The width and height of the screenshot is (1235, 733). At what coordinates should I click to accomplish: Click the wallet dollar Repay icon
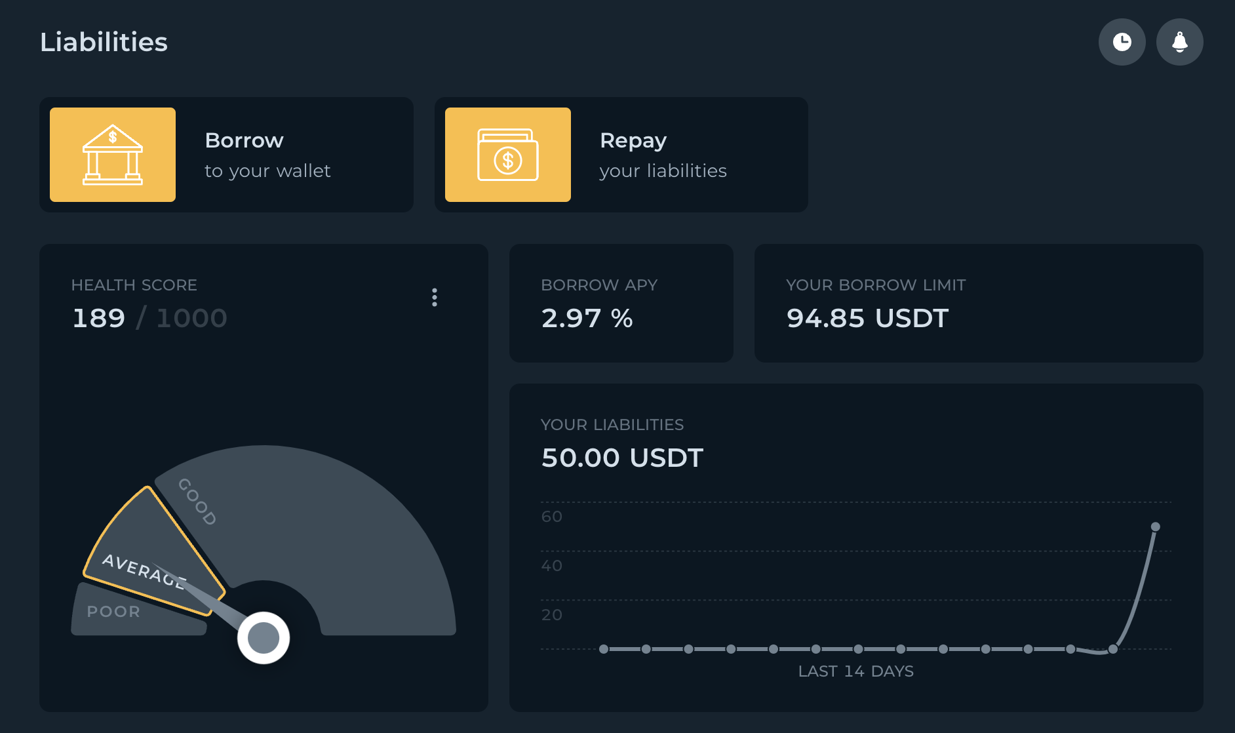(x=507, y=155)
